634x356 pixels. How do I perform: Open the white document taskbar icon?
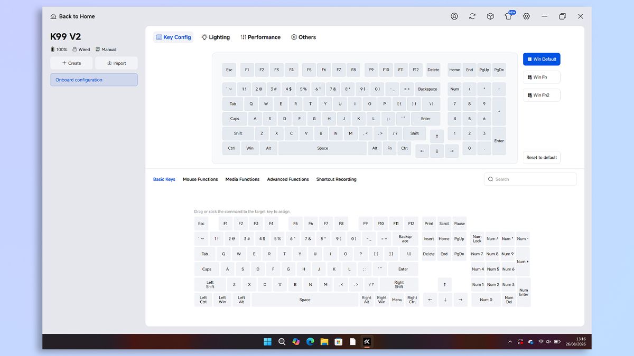pos(352,342)
